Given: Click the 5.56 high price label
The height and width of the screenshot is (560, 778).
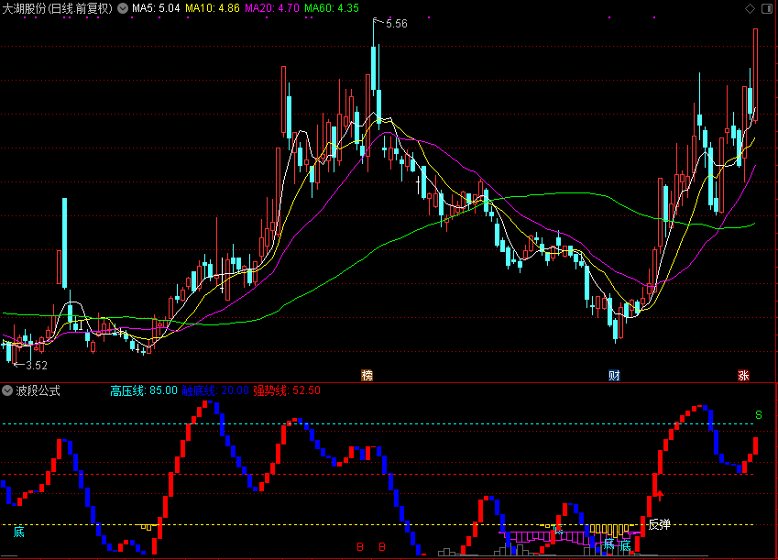Looking at the screenshot, I should (397, 24).
